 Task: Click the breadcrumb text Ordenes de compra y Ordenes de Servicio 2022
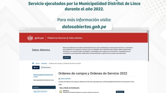65,63
